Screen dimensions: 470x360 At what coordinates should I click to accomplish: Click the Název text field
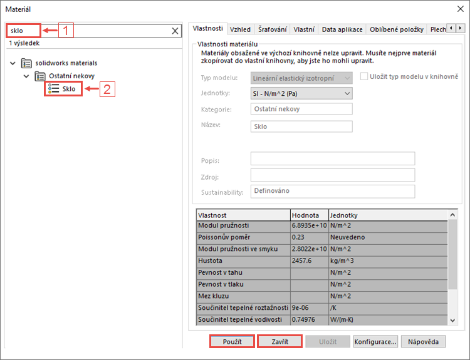click(x=301, y=126)
